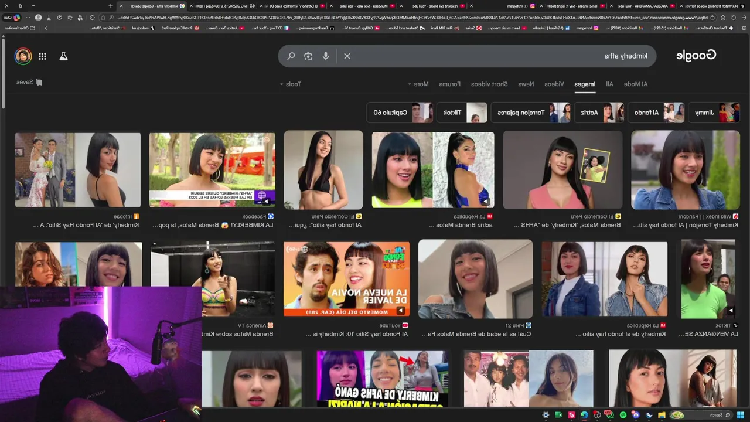Open the Wiki Index Fandom image result

coord(685,169)
